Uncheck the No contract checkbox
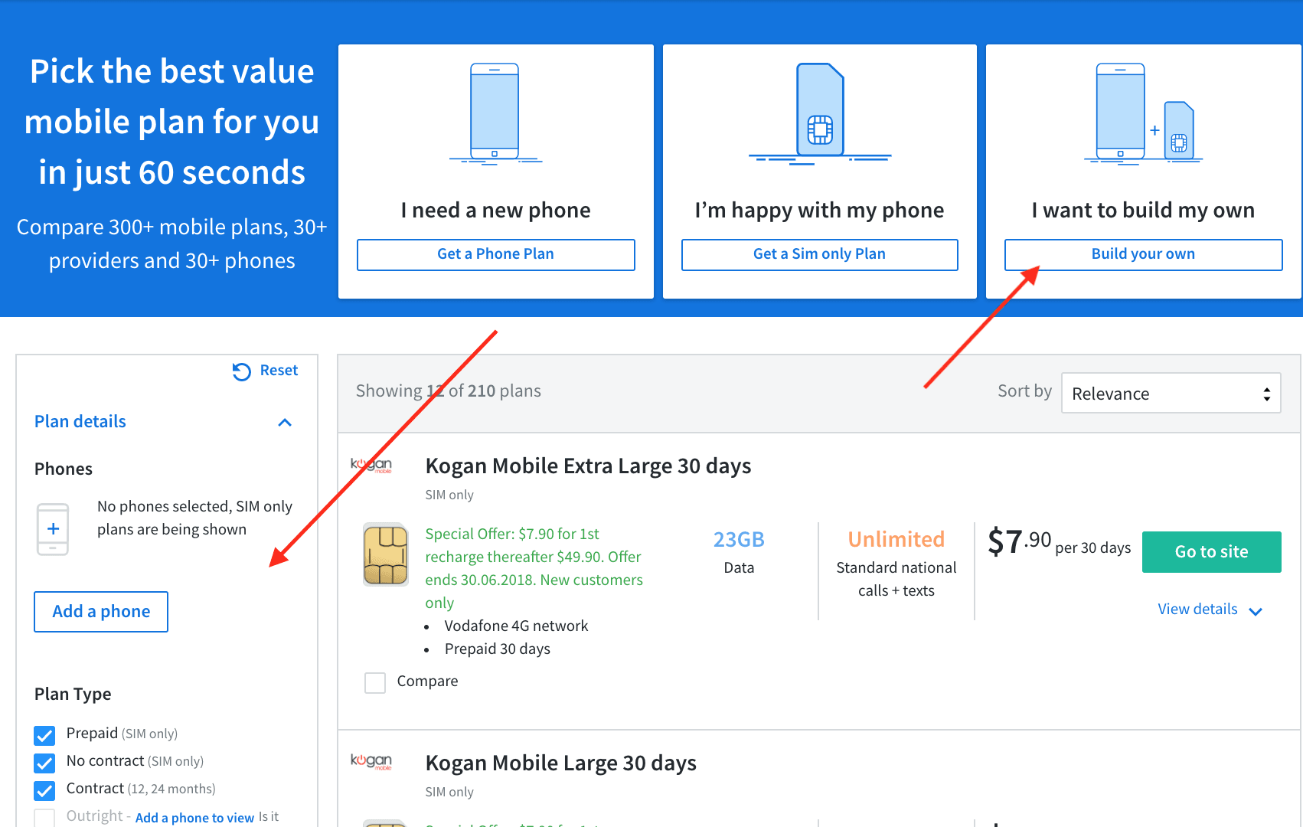This screenshot has height=827, width=1303. pos(44,763)
